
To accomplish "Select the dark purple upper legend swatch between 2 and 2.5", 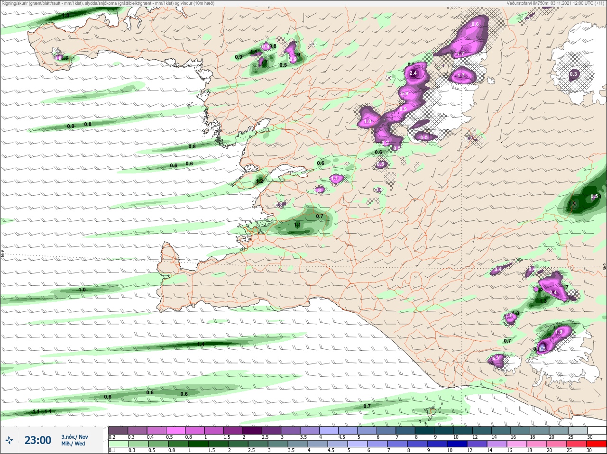I will pyautogui.click(x=252, y=430).
